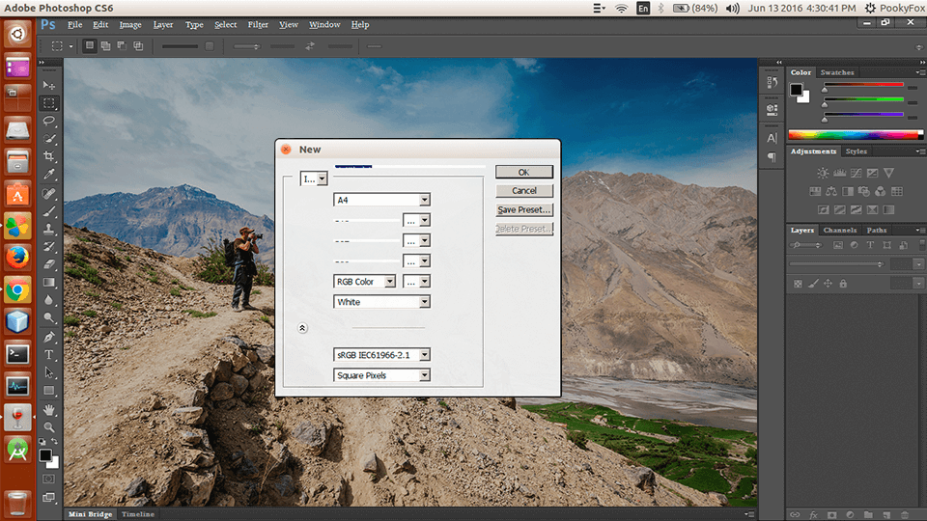Select the Horizontal Type tool
Image resolution: width=927 pixels, height=521 pixels.
pos(49,355)
